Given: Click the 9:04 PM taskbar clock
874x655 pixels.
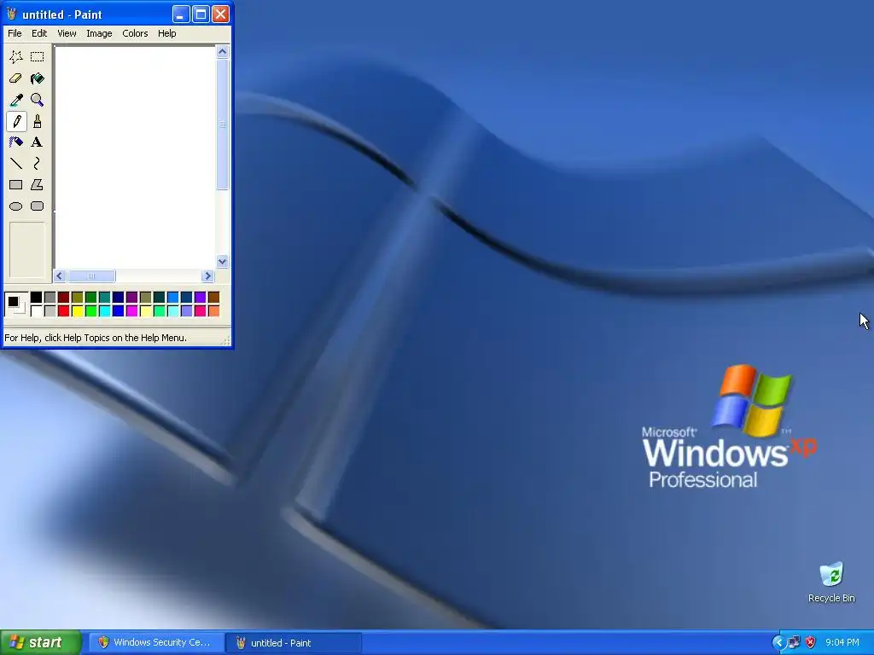Looking at the screenshot, I should [x=842, y=643].
